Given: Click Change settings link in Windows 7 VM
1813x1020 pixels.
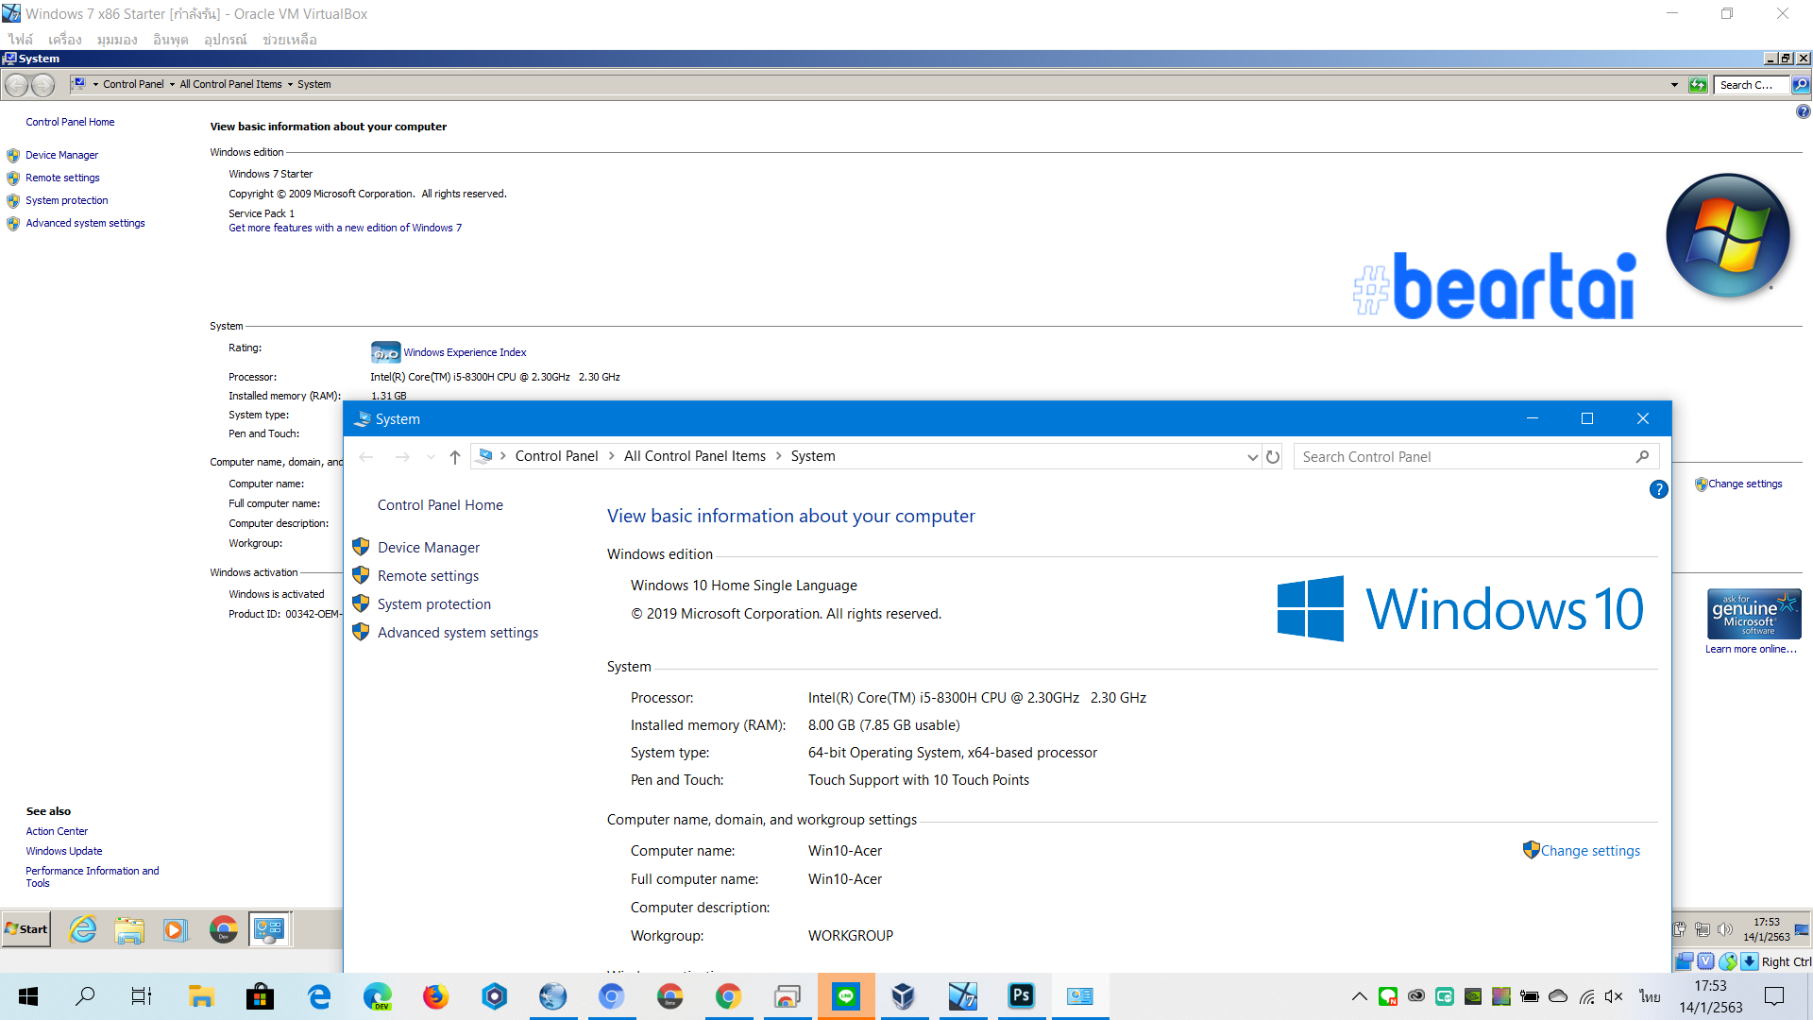Looking at the screenshot, I should [1745, 484].
